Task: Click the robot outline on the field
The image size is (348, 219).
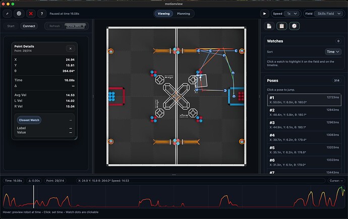Action: point(201,81)
